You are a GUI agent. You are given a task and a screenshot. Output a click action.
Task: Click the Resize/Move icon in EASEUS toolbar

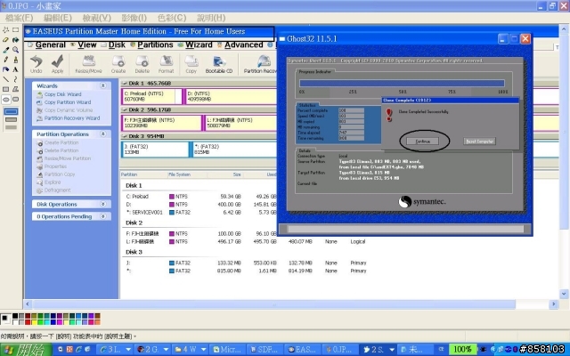point(88,64)
